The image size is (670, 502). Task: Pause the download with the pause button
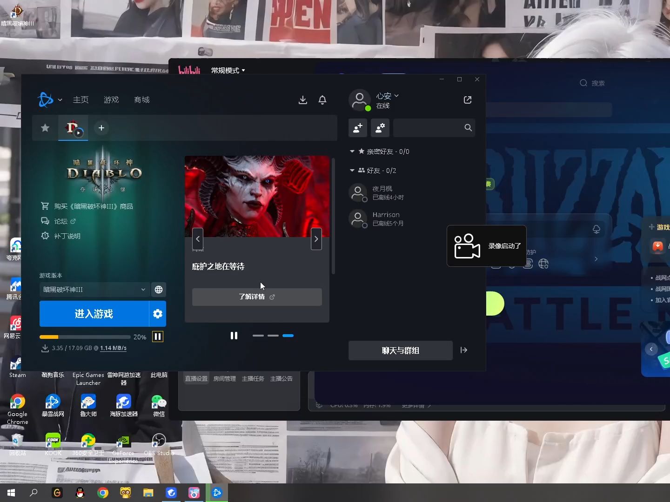pyautogui.click(x=158, y=337)
